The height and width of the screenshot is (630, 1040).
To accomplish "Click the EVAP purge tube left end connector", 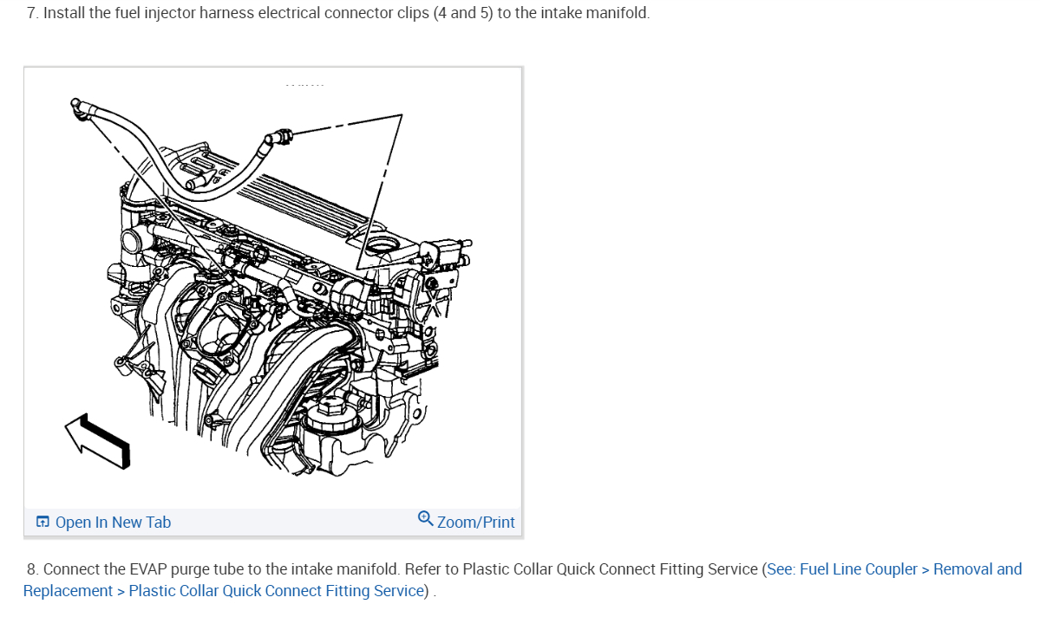I will tap(79, 108).
